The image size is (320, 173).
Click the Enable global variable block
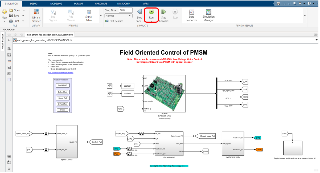tap(63, 110)
